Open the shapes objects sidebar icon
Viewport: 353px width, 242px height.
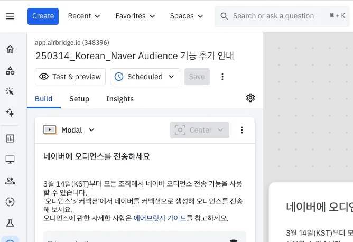point(10,70)
